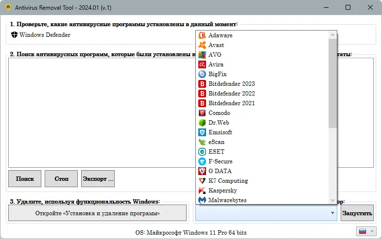Click the Comodo icon
This screenshot has width=382, height=239.
click(x=202, y=113)
